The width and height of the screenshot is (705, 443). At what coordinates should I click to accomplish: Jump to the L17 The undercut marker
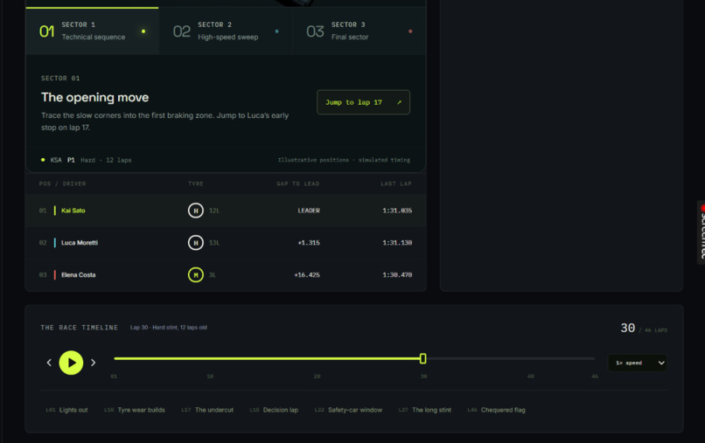click(x=207, y=410)
